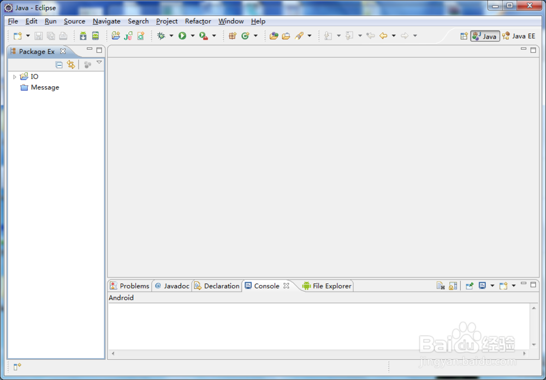The height and width of the screenshot is (380, 546).
Task: Open the File menu
Action: [x=13, y=21]
